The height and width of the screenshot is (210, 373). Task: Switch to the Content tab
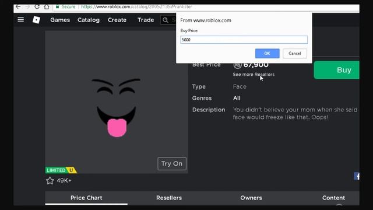(333, 198)
